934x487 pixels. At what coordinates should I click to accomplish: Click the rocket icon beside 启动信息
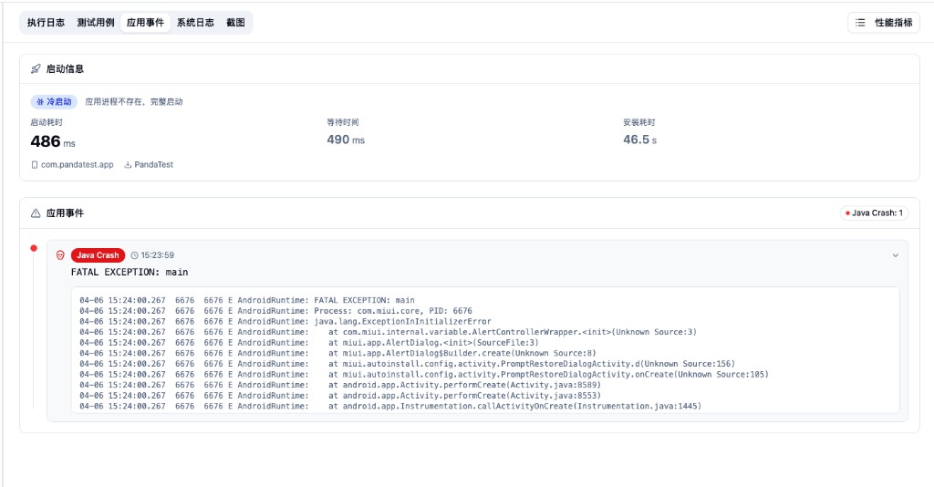[36, 68]
